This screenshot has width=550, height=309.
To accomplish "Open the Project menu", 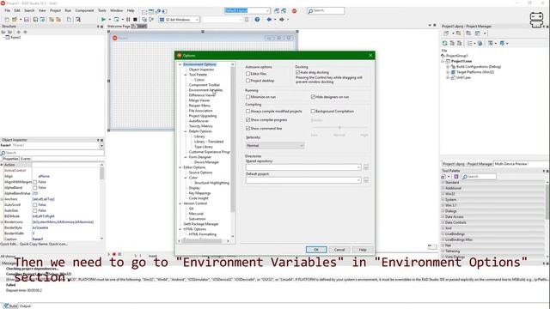I will pyautogui.click(x=55, y=10).
